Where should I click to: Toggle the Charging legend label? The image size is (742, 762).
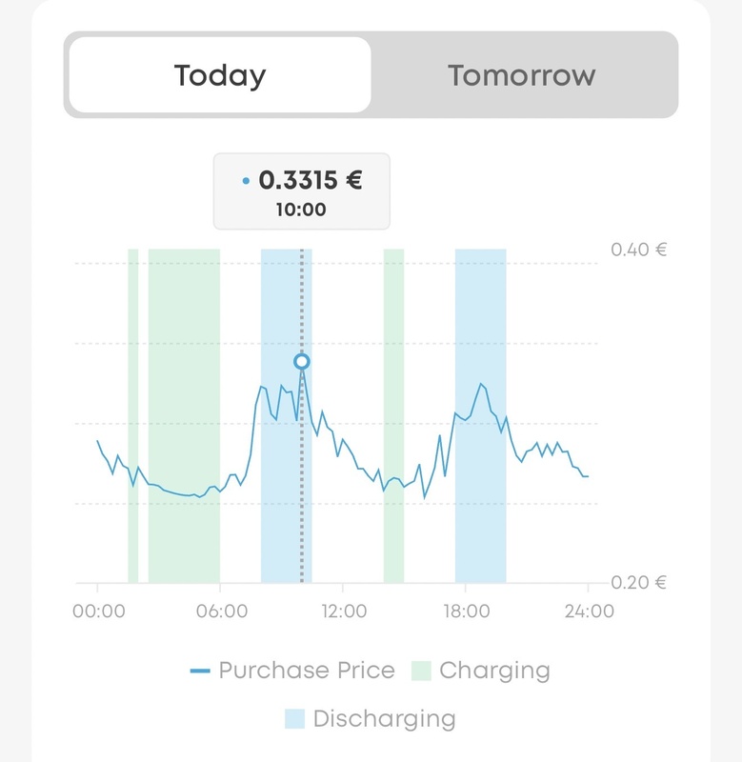pyautogui.click(x=494, y=671)
